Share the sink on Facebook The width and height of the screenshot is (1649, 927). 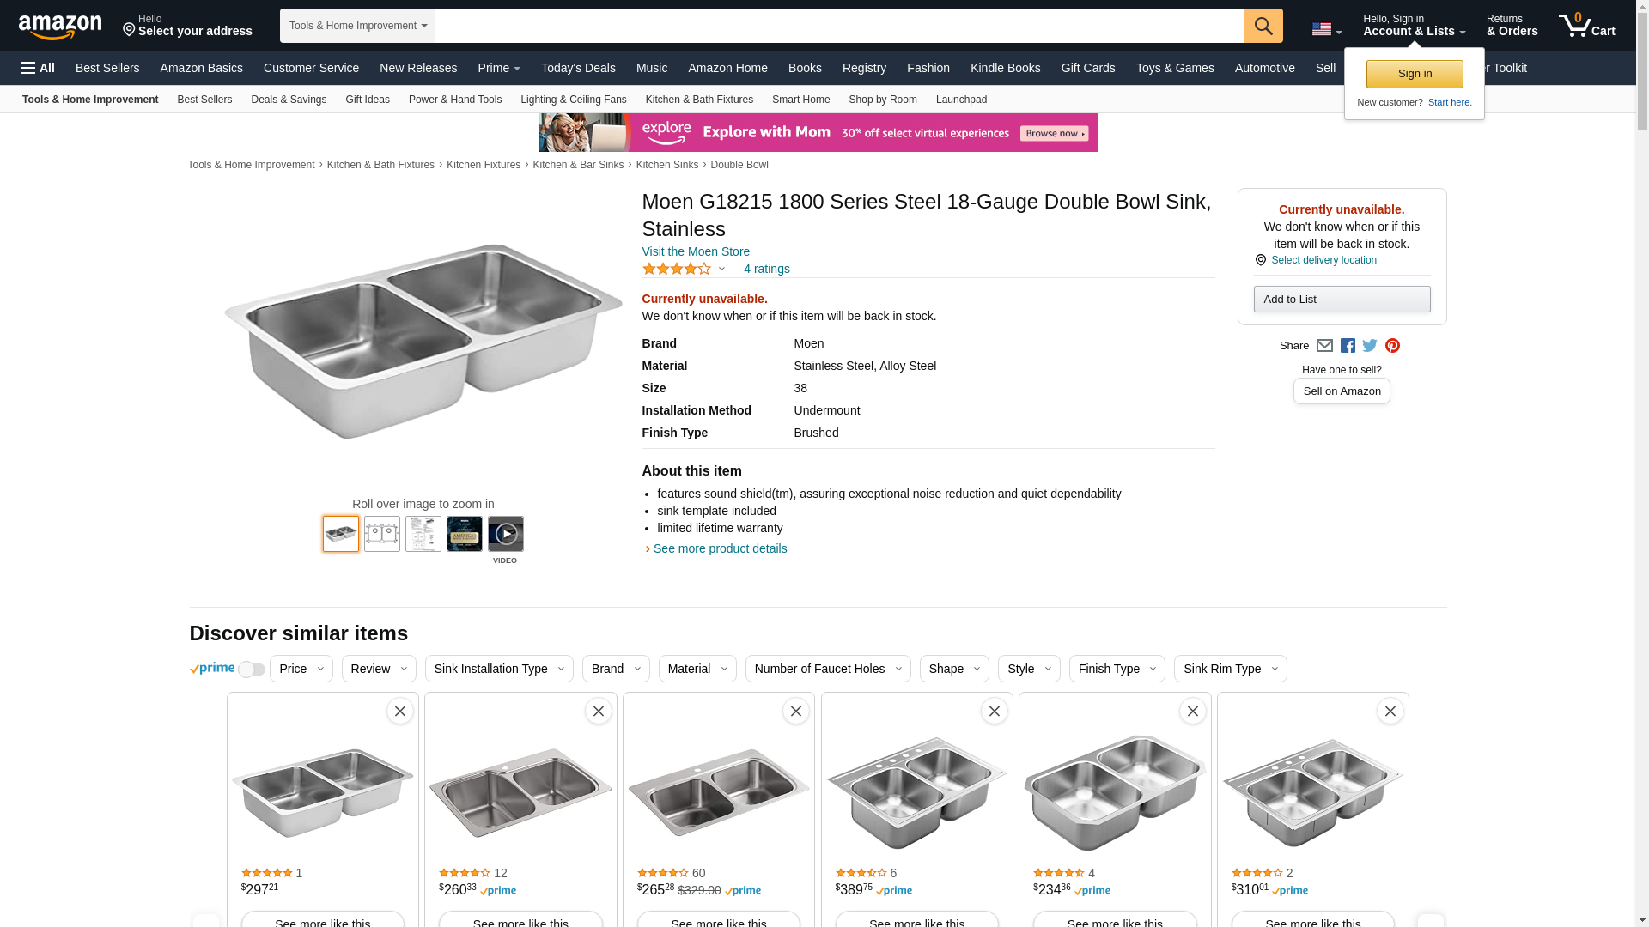(x=1348, y=346)
